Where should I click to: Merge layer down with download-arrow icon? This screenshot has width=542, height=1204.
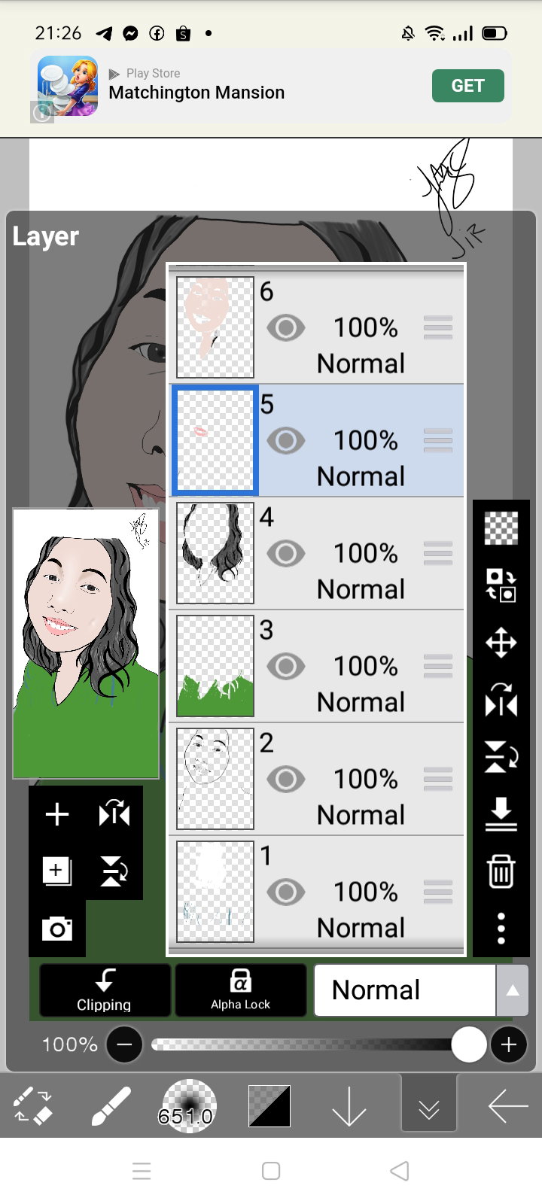(501, 814)
